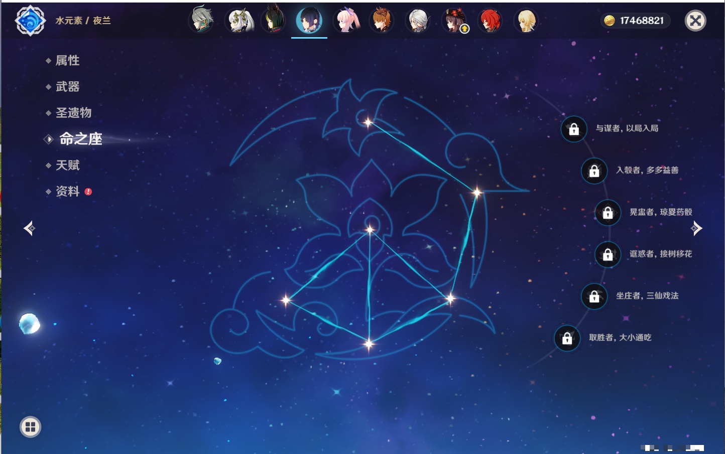Click the red alert badge beside 资料
Screen dimensions: 725x454
pyautogui.click(x=88, y=192)
